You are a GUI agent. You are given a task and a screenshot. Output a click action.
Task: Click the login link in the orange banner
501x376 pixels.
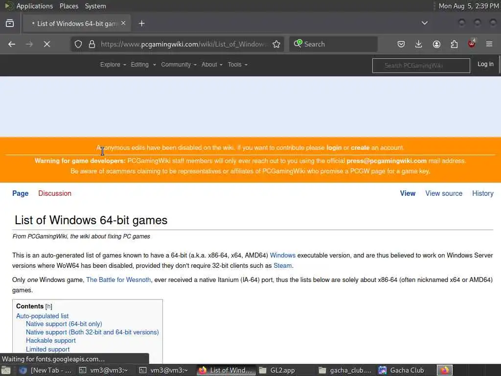[x=334, y=148]
